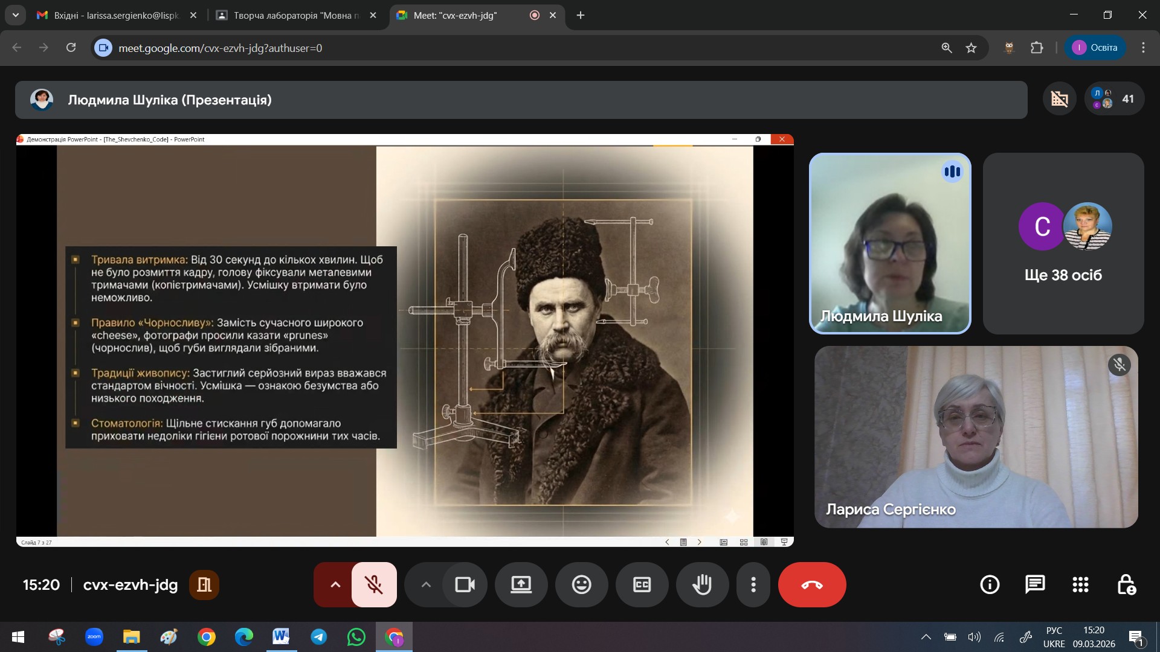Click the Raise hand icon
This screenshot has width=1160, height=652.
[x=702, y=584]
